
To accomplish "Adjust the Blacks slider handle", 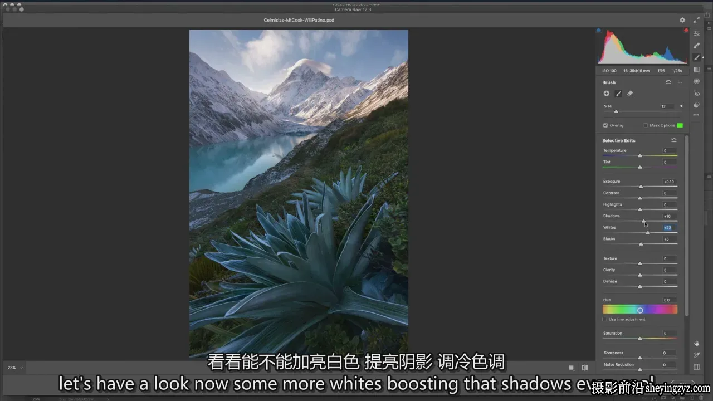I will pos(641,244).
